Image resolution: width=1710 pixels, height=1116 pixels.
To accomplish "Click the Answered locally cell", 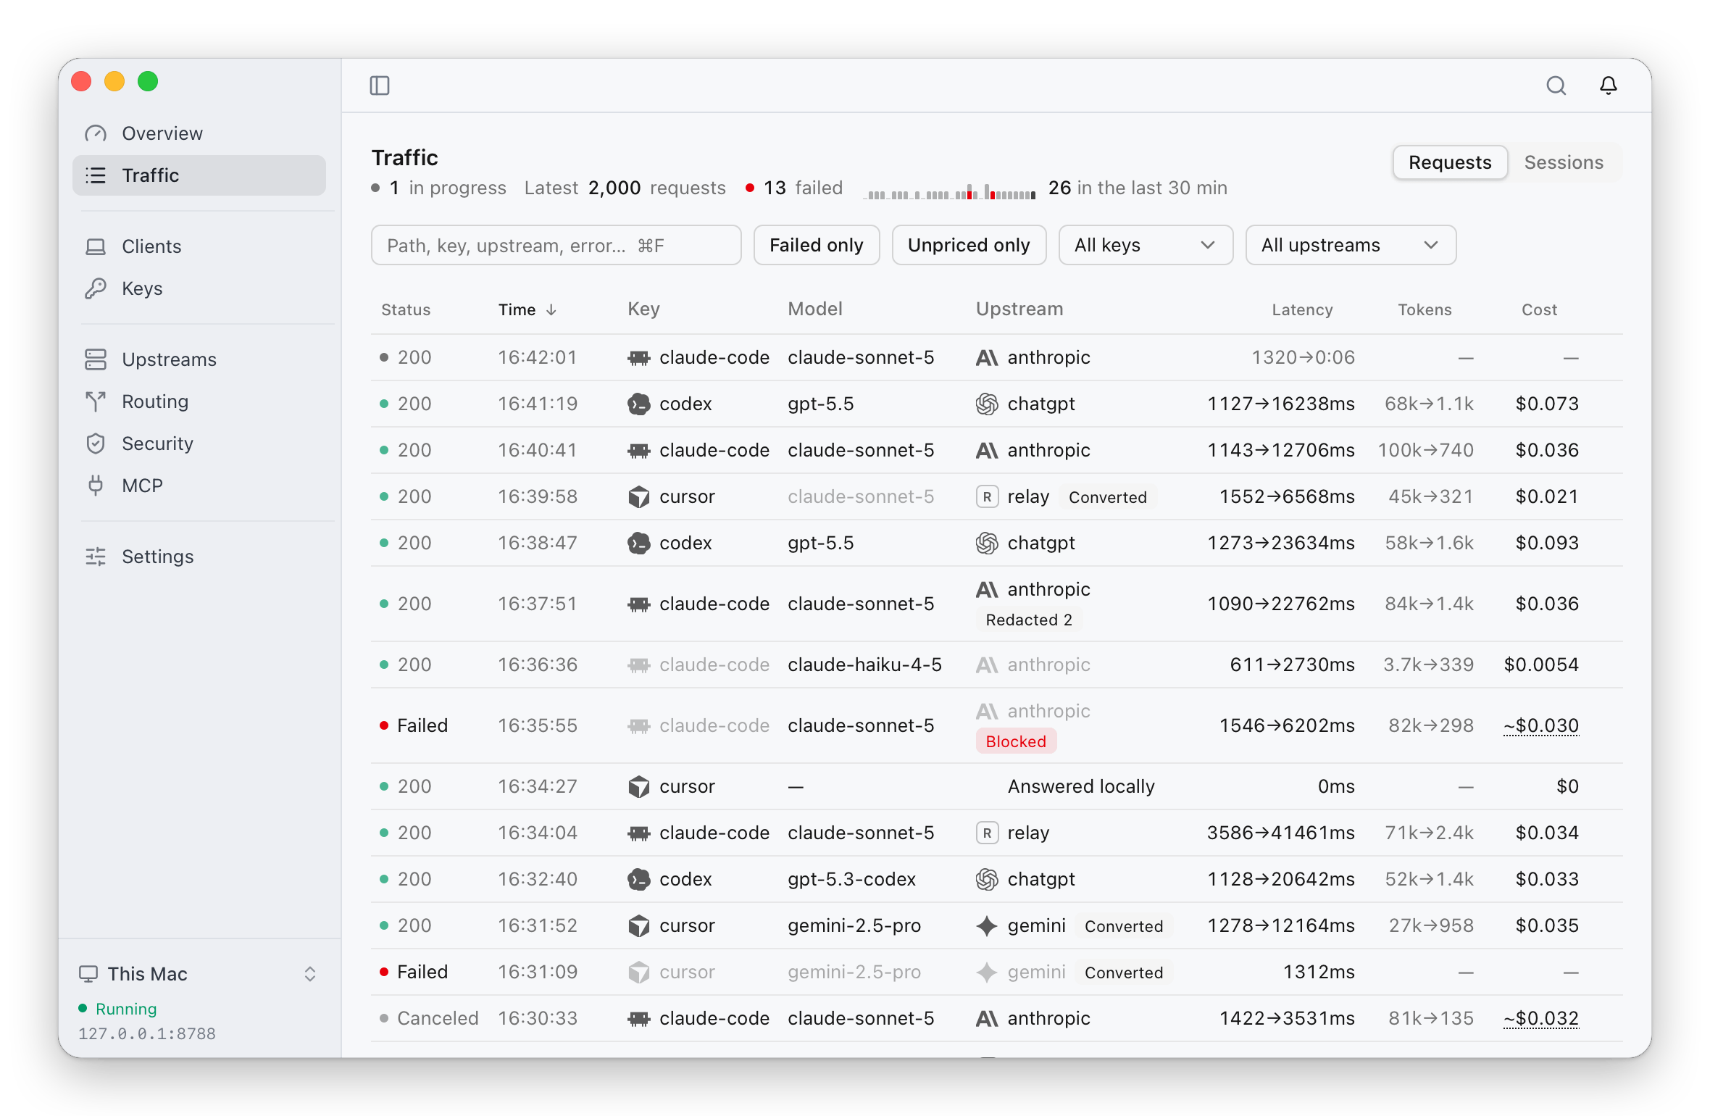I will 1081,786.
